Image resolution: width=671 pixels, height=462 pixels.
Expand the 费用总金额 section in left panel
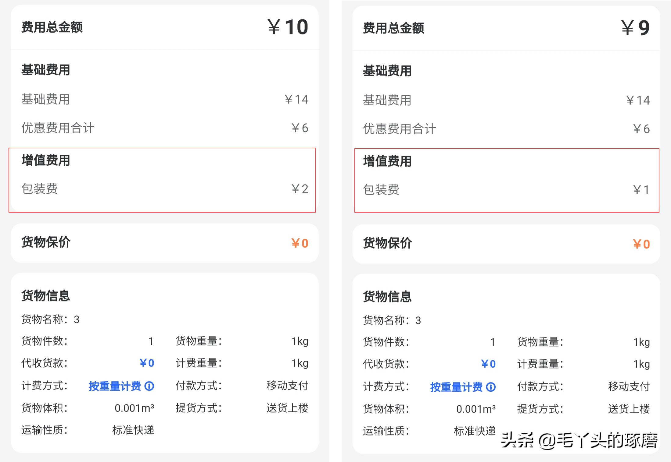[x=52, y=27]
